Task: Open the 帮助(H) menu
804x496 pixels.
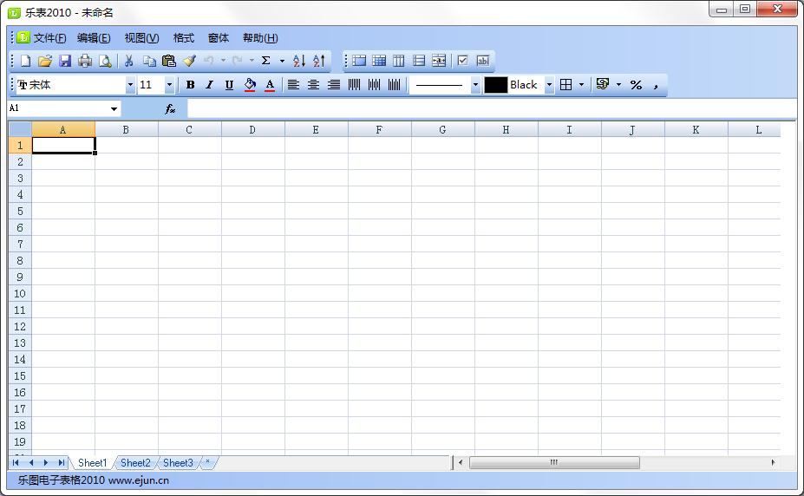Action: click(260, 38)
